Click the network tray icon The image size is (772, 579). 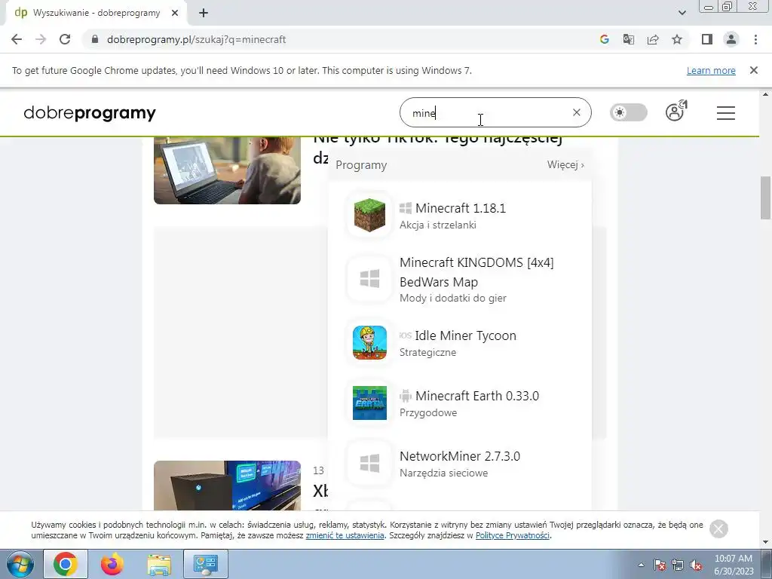678,565
